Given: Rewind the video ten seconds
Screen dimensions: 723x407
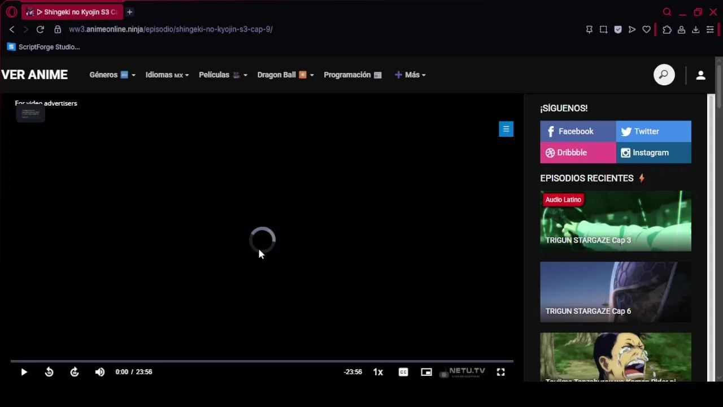Looking at the screenshot, I should pos(49,372).
